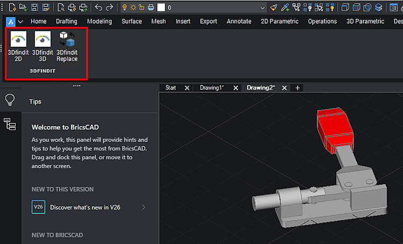Save the drawing with the floppy icon
Image resolution: width=403 pixels, height=244 pixels.
click(34, 8)
